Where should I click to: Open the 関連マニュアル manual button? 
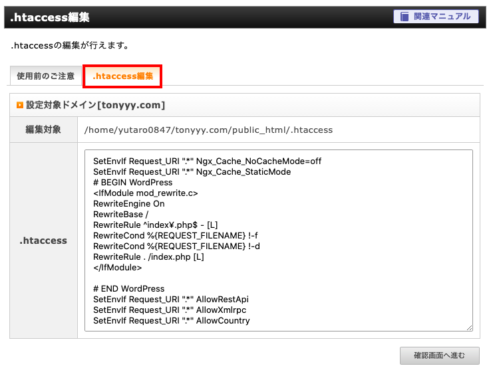[x=436, y=17]
